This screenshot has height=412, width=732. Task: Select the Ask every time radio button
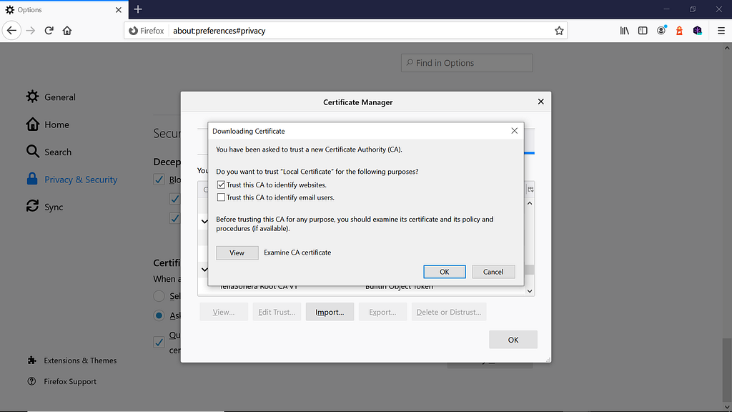159,315
